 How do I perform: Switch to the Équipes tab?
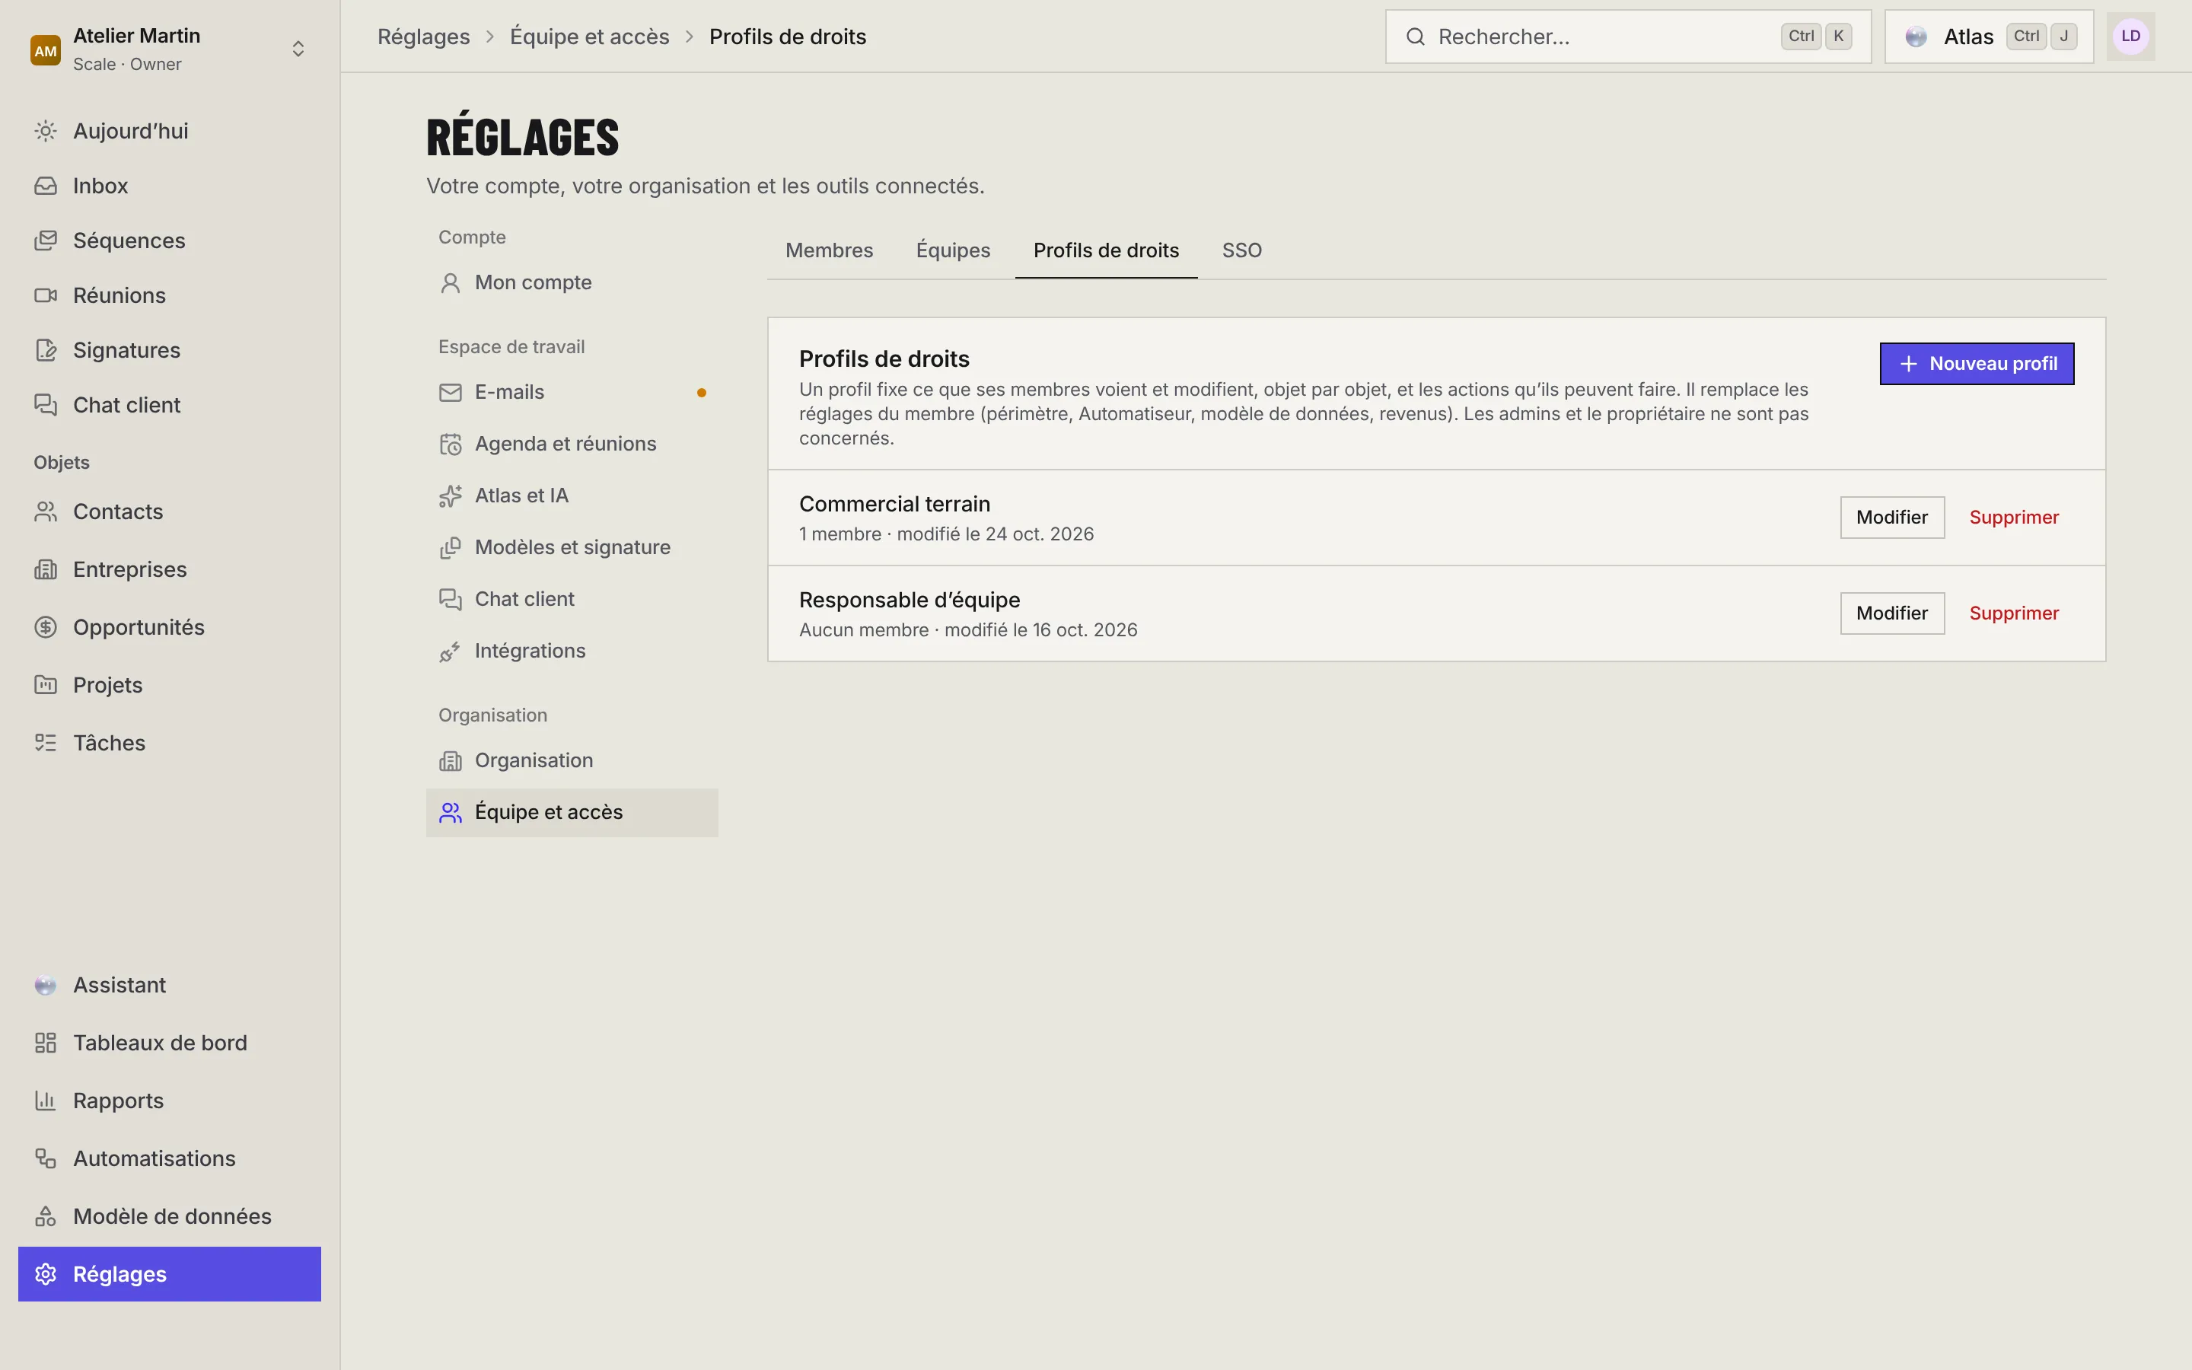953,251
